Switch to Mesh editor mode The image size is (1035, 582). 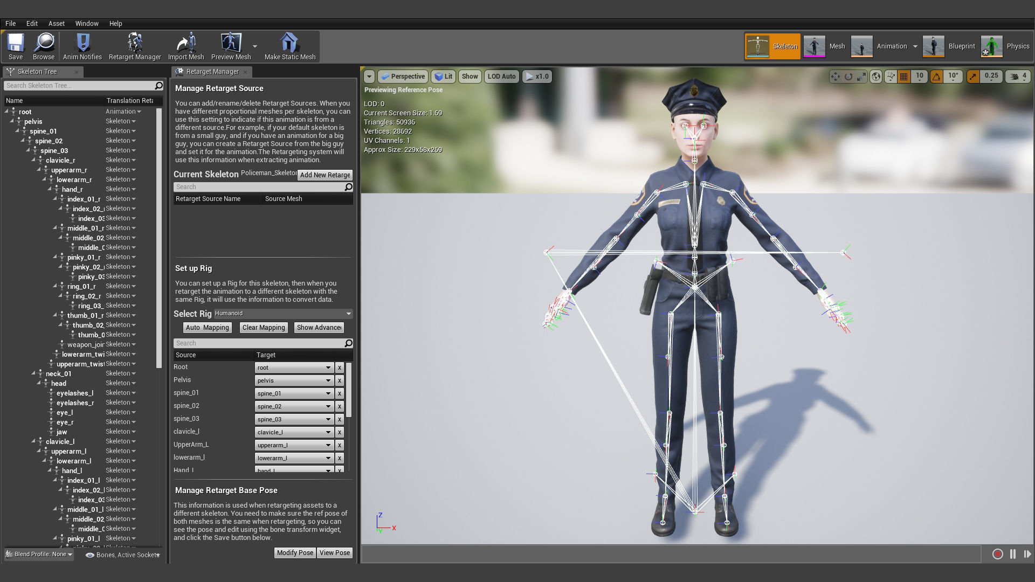(824, 46)
